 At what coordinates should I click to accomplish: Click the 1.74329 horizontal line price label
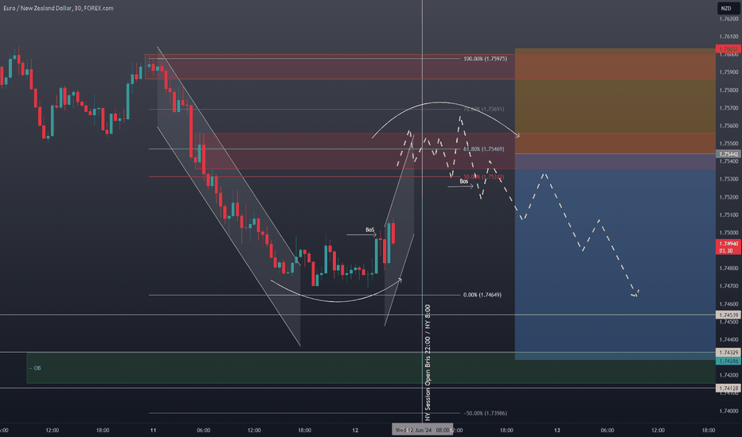(x=728, y=353)
